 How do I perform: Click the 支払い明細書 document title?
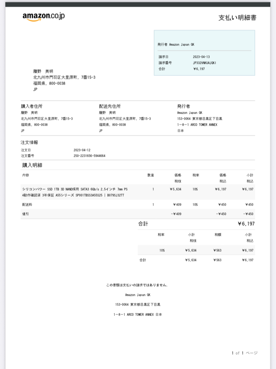237,18
